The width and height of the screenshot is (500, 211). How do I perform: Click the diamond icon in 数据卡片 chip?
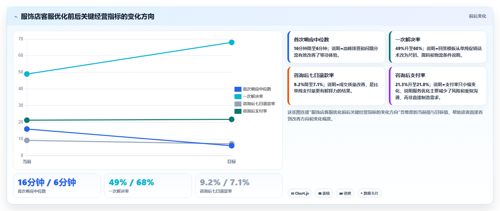pyautogui.click(x=361, y=193)
